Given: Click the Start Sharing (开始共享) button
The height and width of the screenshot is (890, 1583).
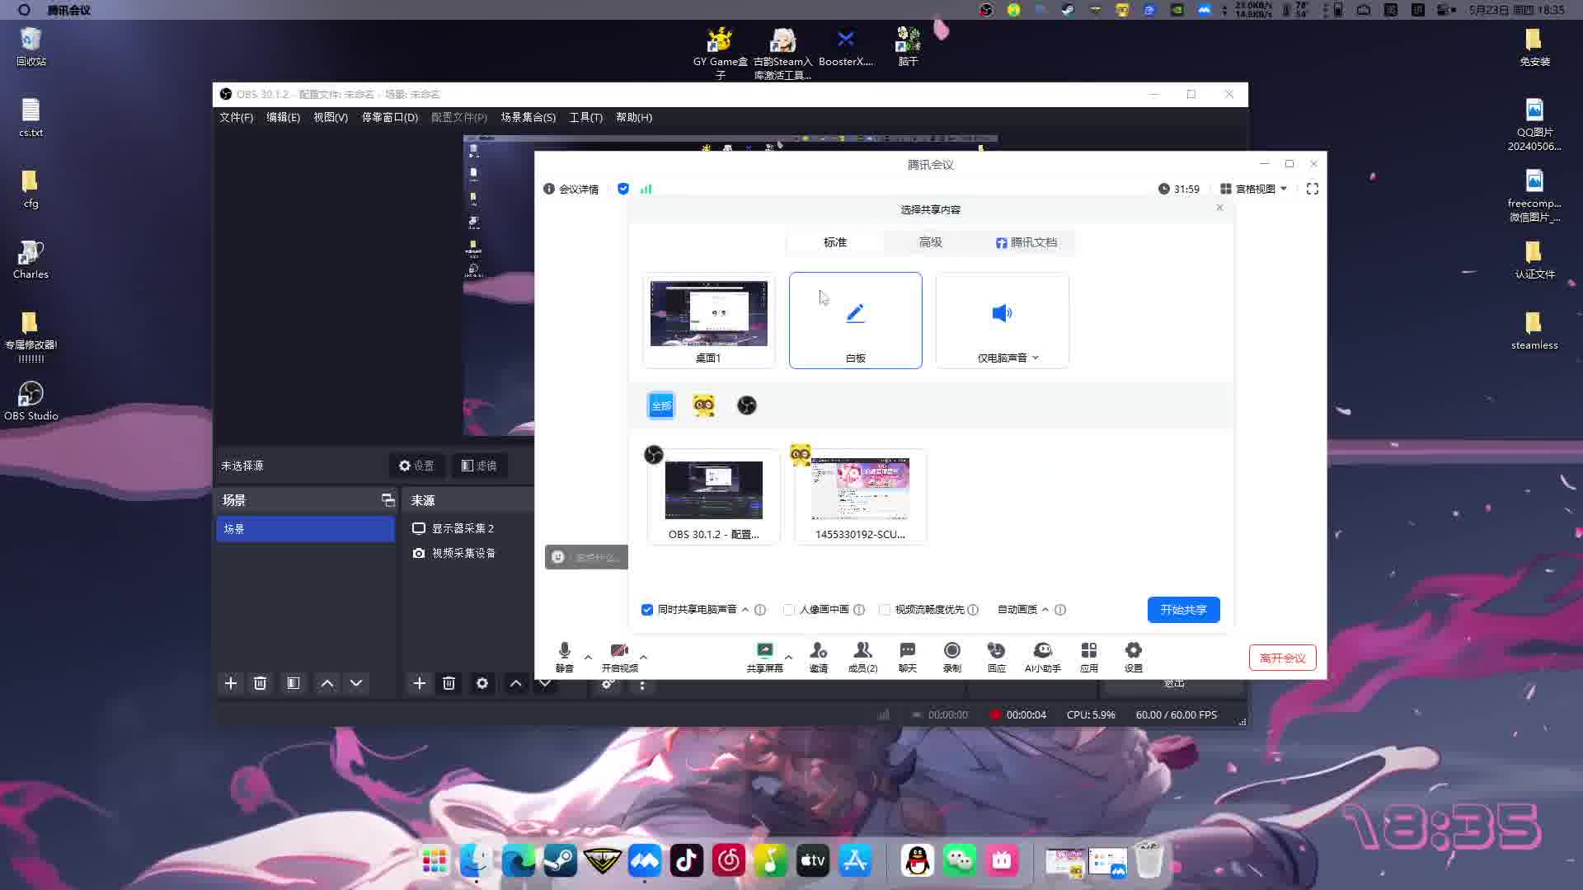Looking at the screenshot, I should coord(1183,610).
